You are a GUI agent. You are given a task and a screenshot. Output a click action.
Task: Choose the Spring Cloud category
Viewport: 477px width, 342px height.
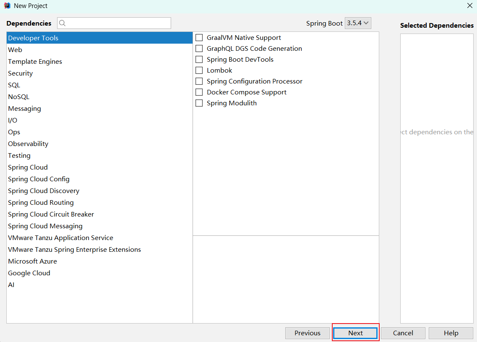tap(99, 167)
